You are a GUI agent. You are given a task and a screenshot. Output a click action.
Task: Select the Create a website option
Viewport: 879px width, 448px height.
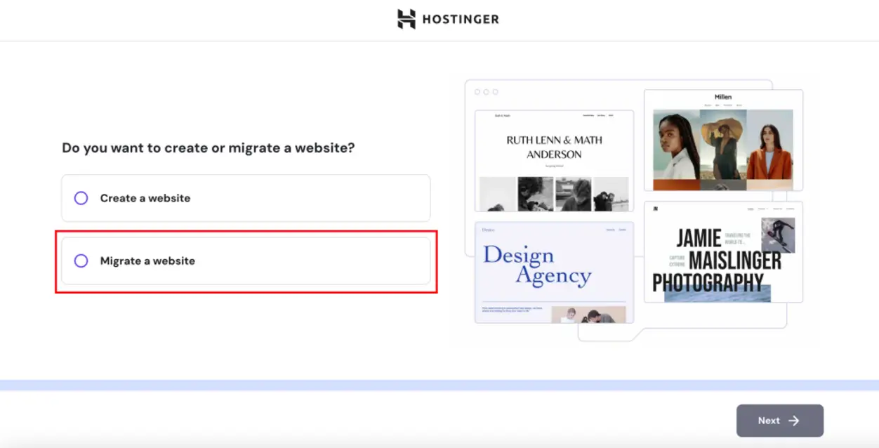tap(245, 198)
